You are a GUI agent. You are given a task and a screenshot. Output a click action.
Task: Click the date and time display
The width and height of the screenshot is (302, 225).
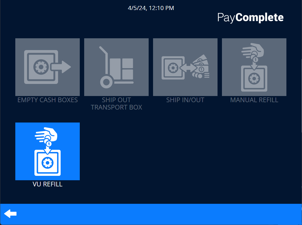(151, 8)
